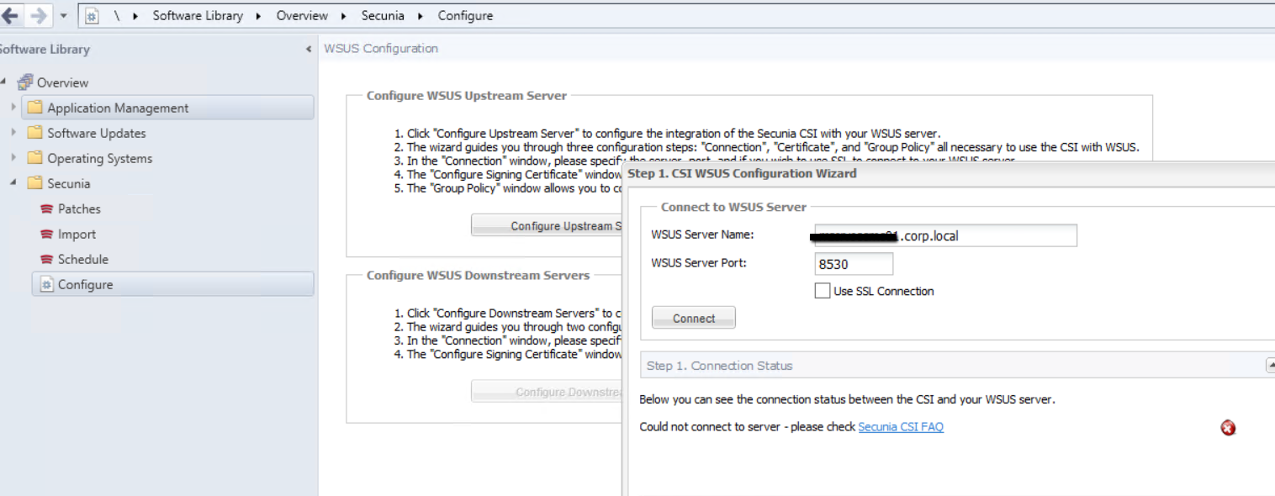This screenshot has width=1275, height=496.
Task: Click the forward navigation arrow
Action: 38,15
